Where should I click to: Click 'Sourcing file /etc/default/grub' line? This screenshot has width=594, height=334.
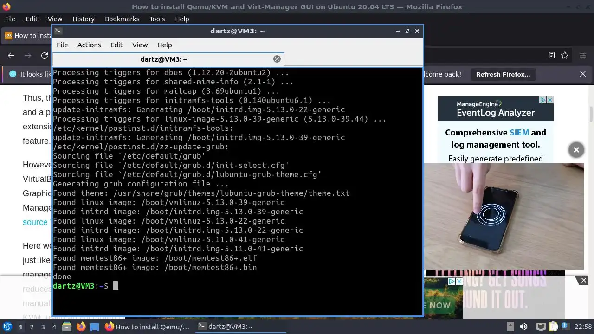pyautogui.click(x=129, y=156)
